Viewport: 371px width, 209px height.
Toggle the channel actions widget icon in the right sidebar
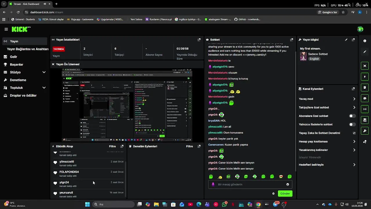tap(365, 120)
